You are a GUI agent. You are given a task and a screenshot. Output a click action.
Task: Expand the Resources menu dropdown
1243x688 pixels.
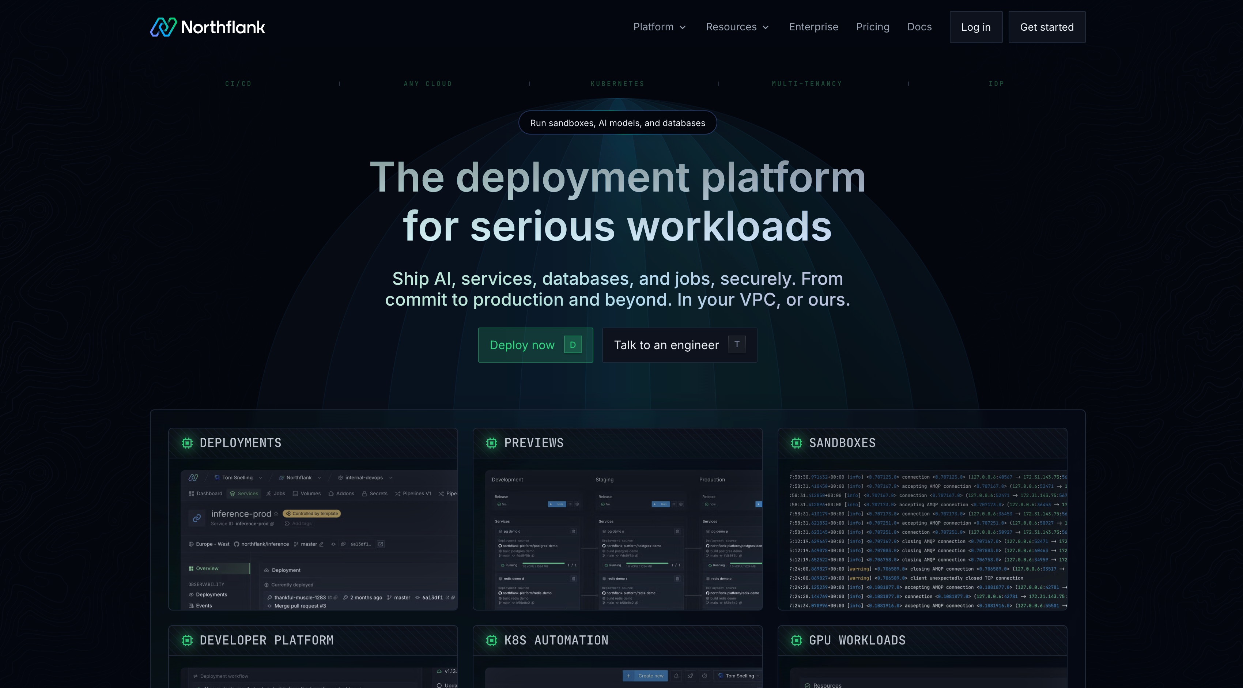click(737, 27)
